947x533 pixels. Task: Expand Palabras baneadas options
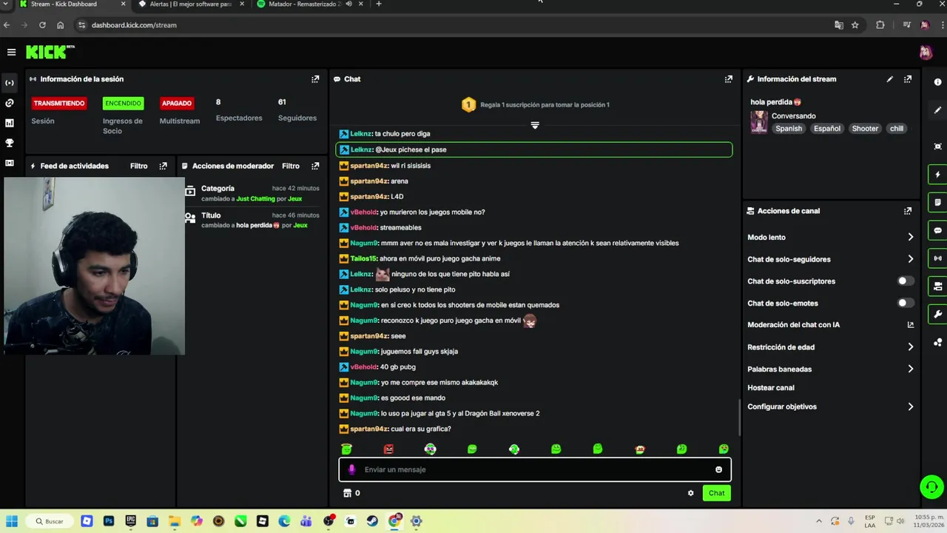point(830,369)
